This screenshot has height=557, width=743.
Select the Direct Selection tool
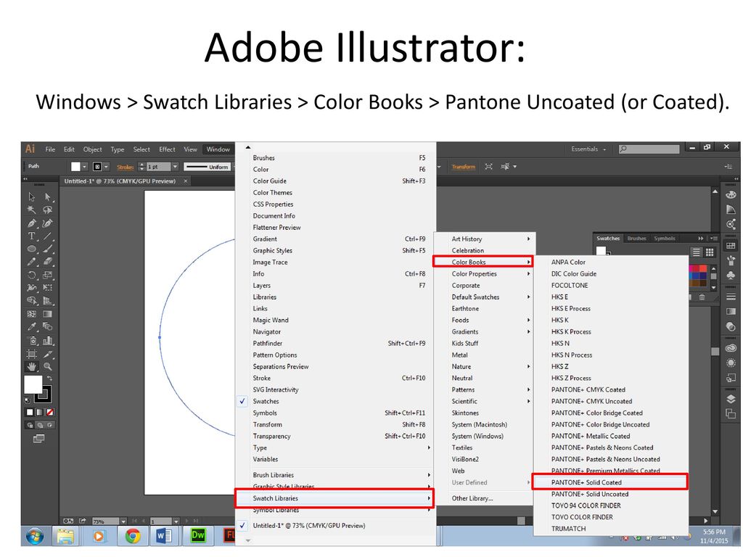point(48,197)
